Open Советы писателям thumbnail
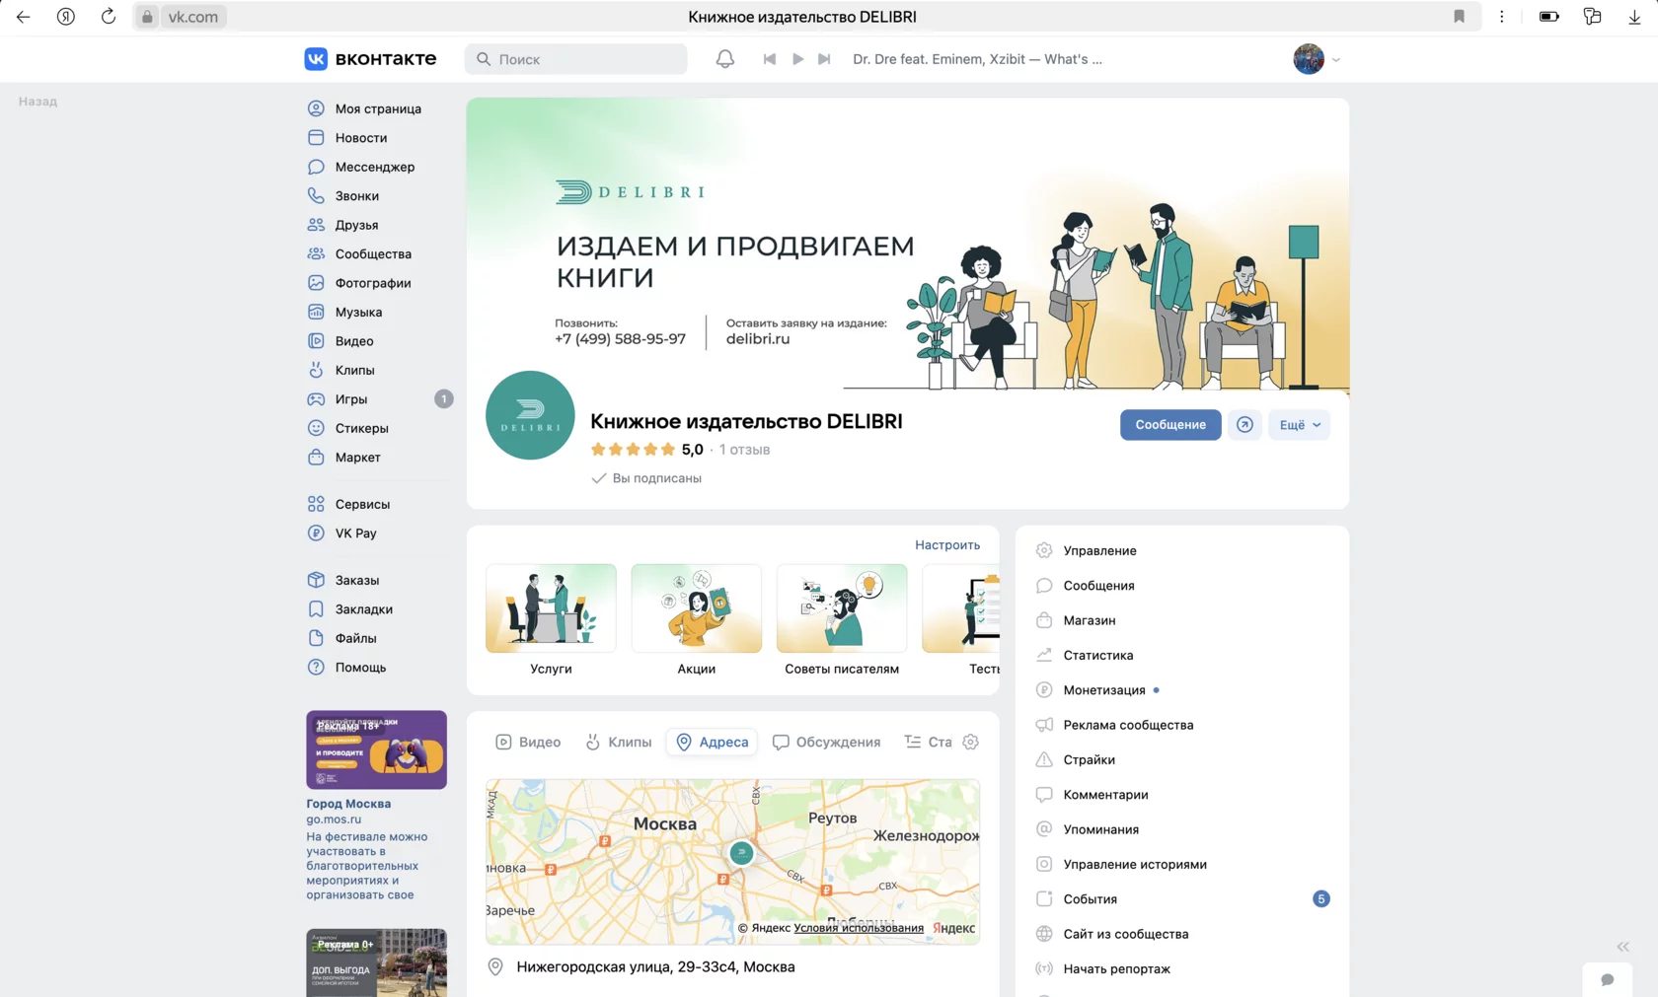 [842, 608]
